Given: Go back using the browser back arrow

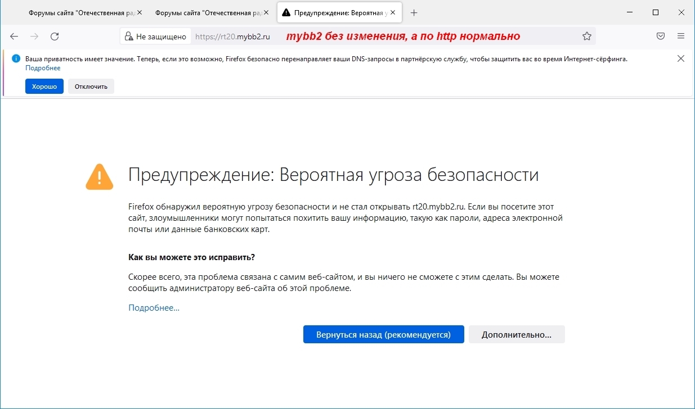Looking at the screenshot, I should (x=14, y=36).
